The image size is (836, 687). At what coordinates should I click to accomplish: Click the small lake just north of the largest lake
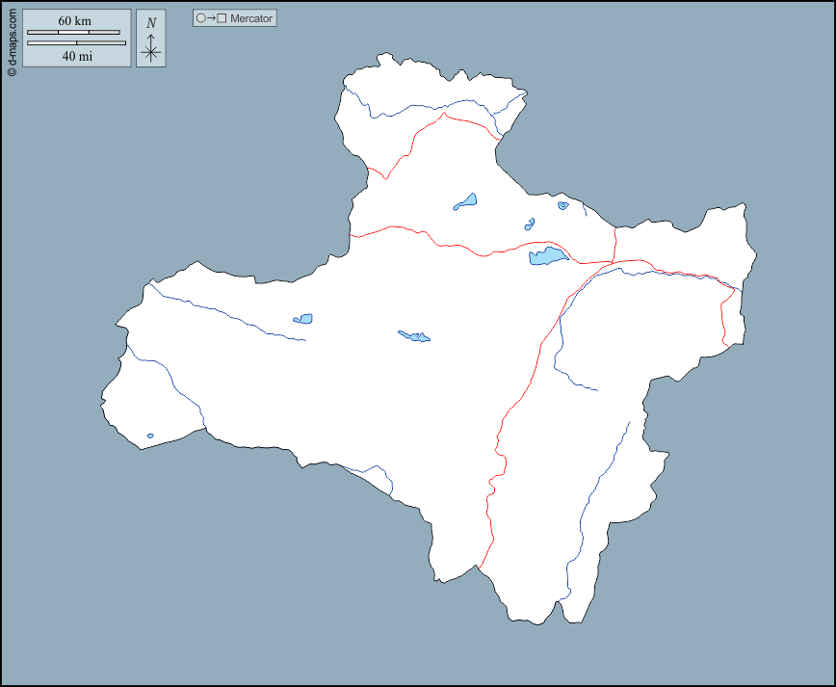pos(530,225)
